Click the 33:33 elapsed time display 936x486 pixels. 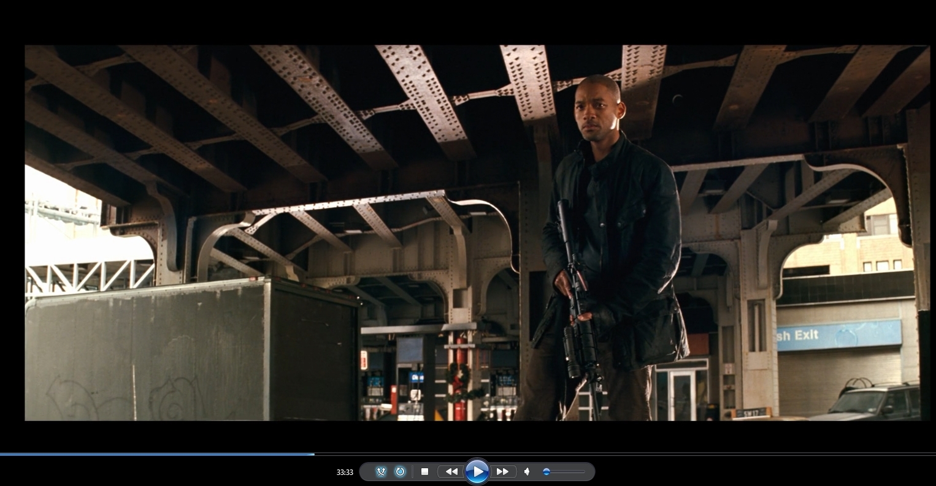point(345,472)
